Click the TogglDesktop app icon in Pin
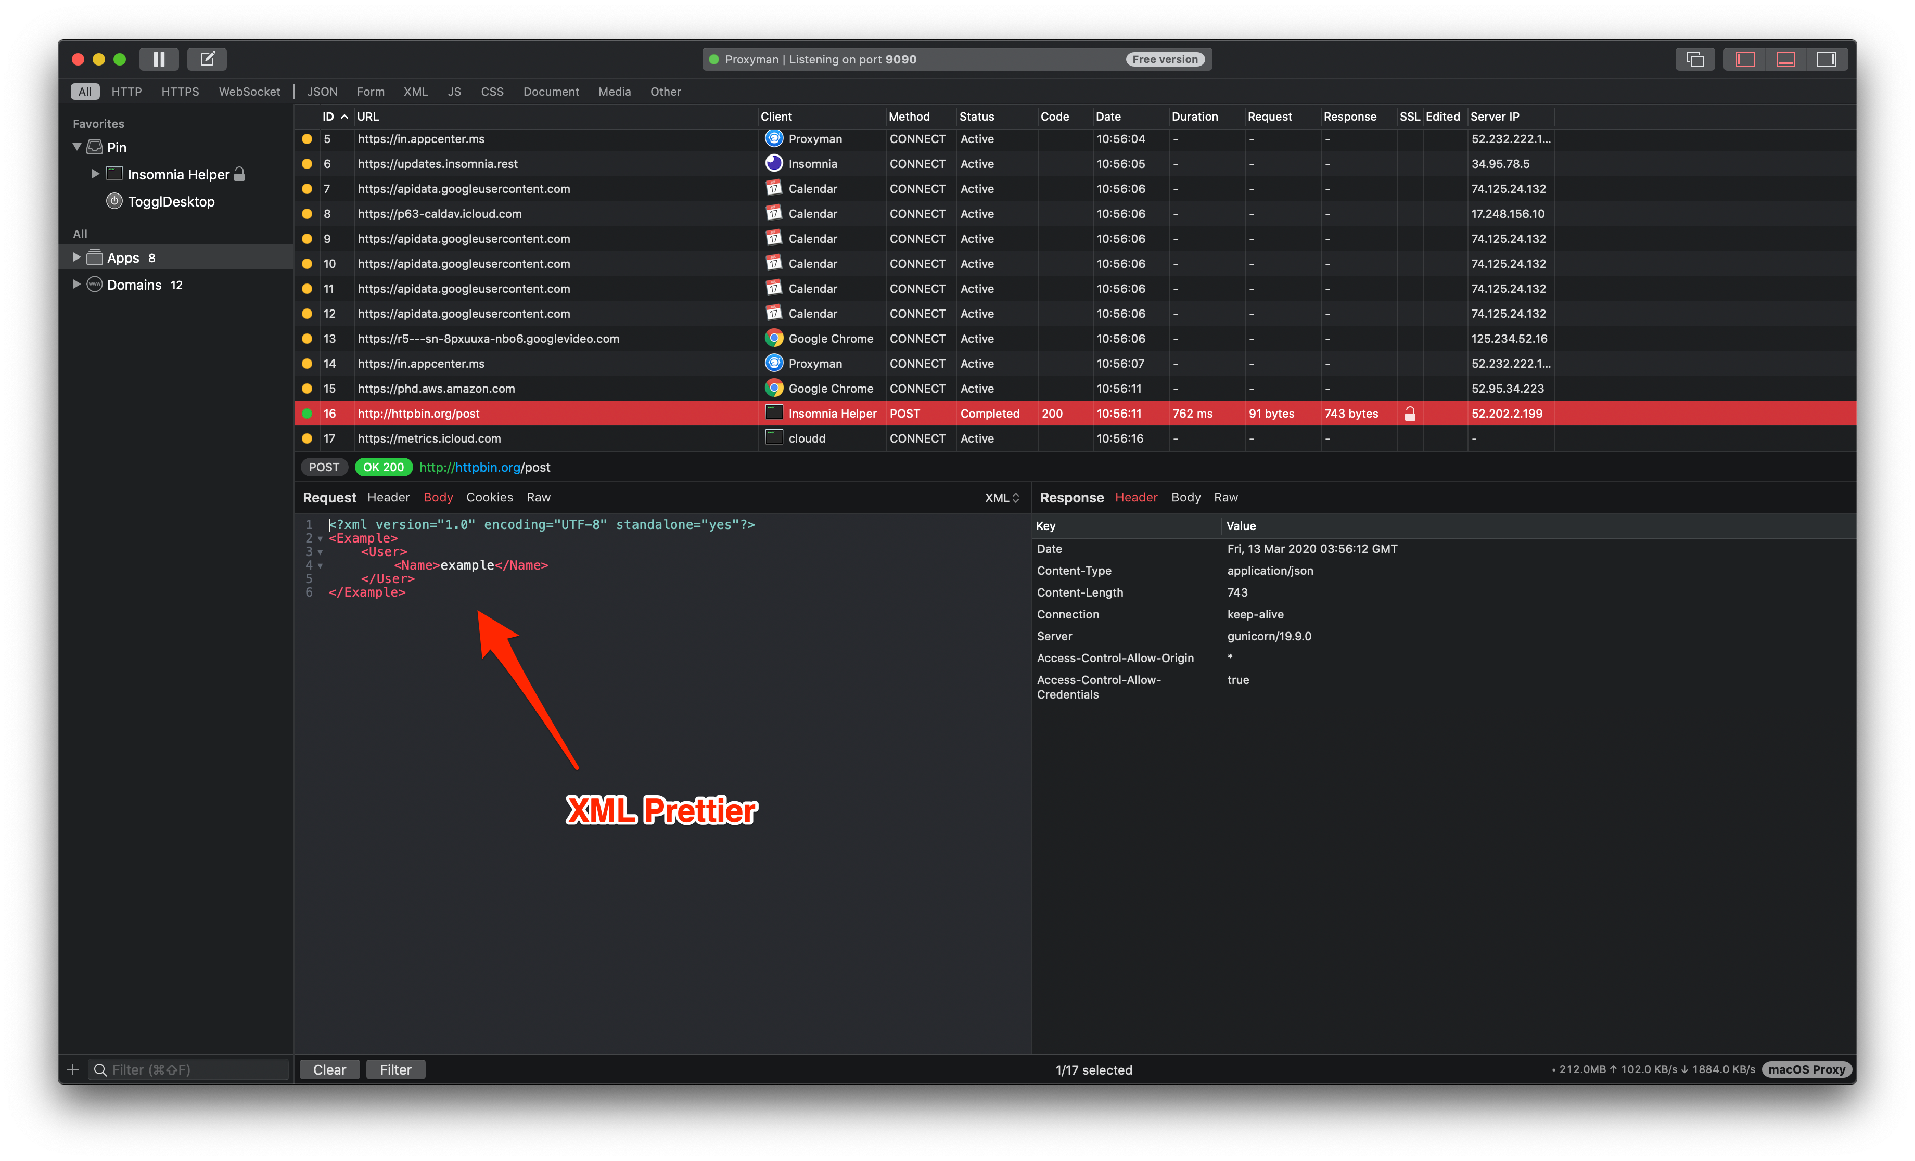1915x1161 pixels. (x=114, y=201)
